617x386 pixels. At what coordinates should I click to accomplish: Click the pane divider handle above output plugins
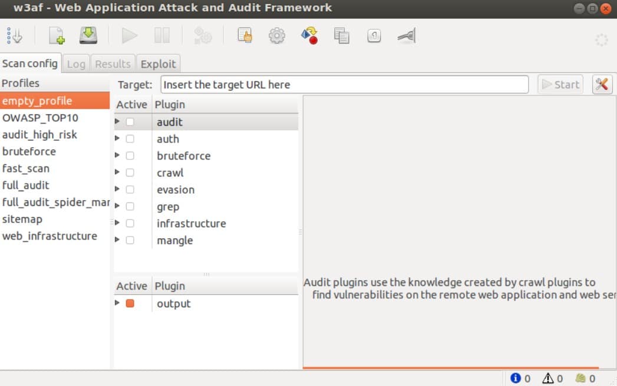coord(206,274)
